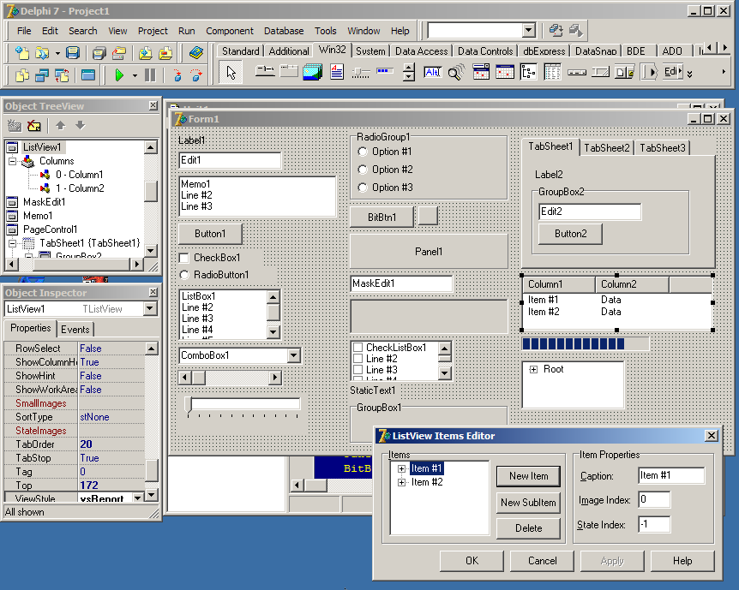Screen dimensions: 739x590
Task: Check the CheckListBox1 item checkbox
Action: [x=358, y=348]
